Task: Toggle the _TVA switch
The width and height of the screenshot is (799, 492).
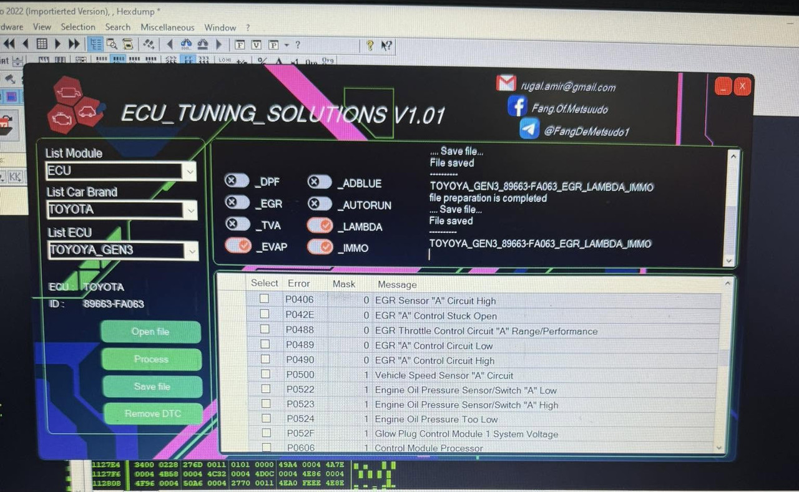Action: point(237,224)
